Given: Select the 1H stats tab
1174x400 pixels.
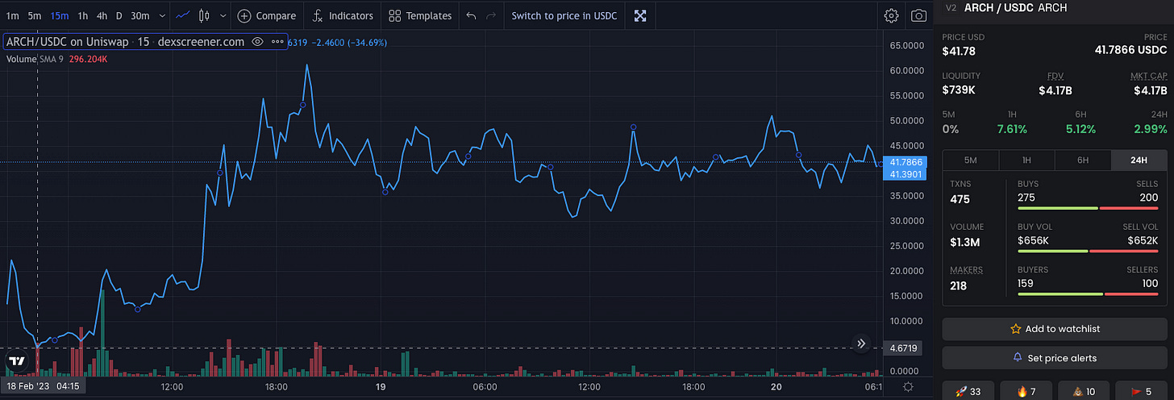Looking at the screenshot, I should pos(1026,160).
